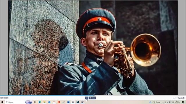The height and width of the screenshot is (104, 186).
Task: Open the Mail app on taskbar
Action: 49,102
